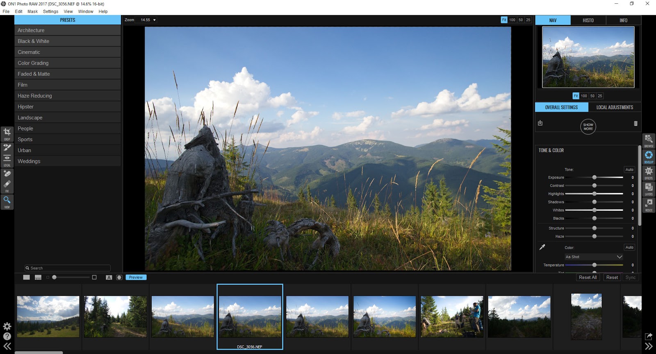
Task: Open the Layers module
Action: point(649,189)
